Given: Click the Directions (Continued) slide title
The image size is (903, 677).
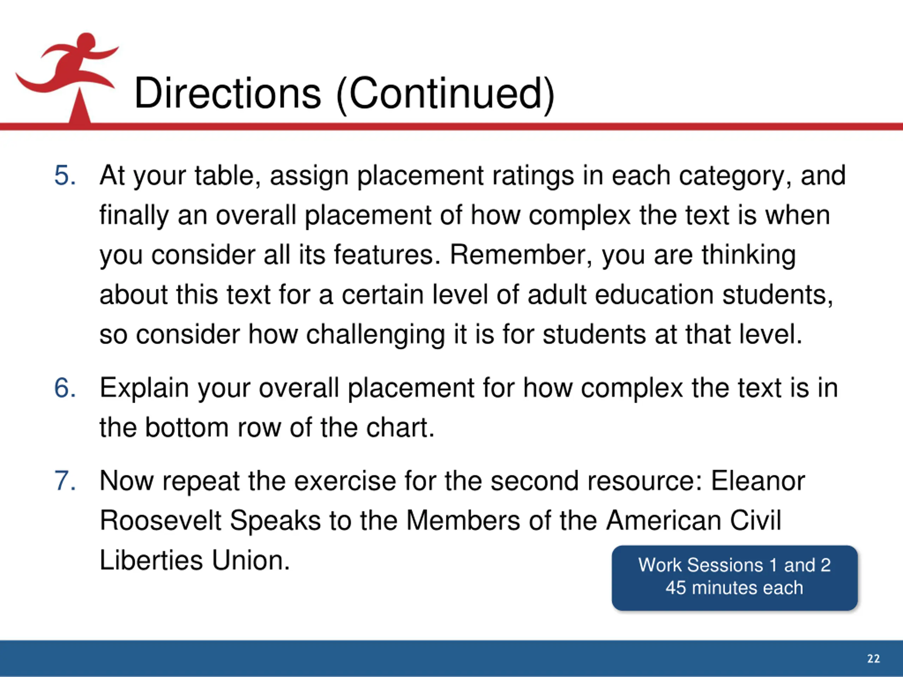Looking at the screenshot, I should pyautogui.click(x=345, y=94).
